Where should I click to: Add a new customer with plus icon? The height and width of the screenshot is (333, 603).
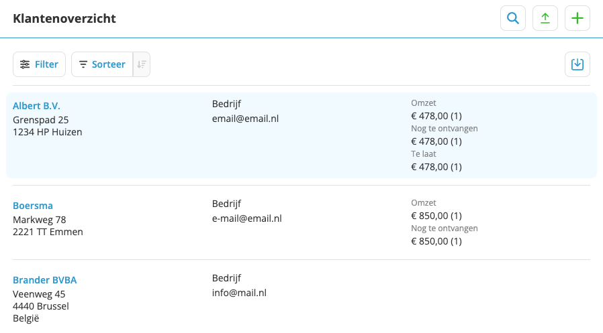(x=577, y=18)
